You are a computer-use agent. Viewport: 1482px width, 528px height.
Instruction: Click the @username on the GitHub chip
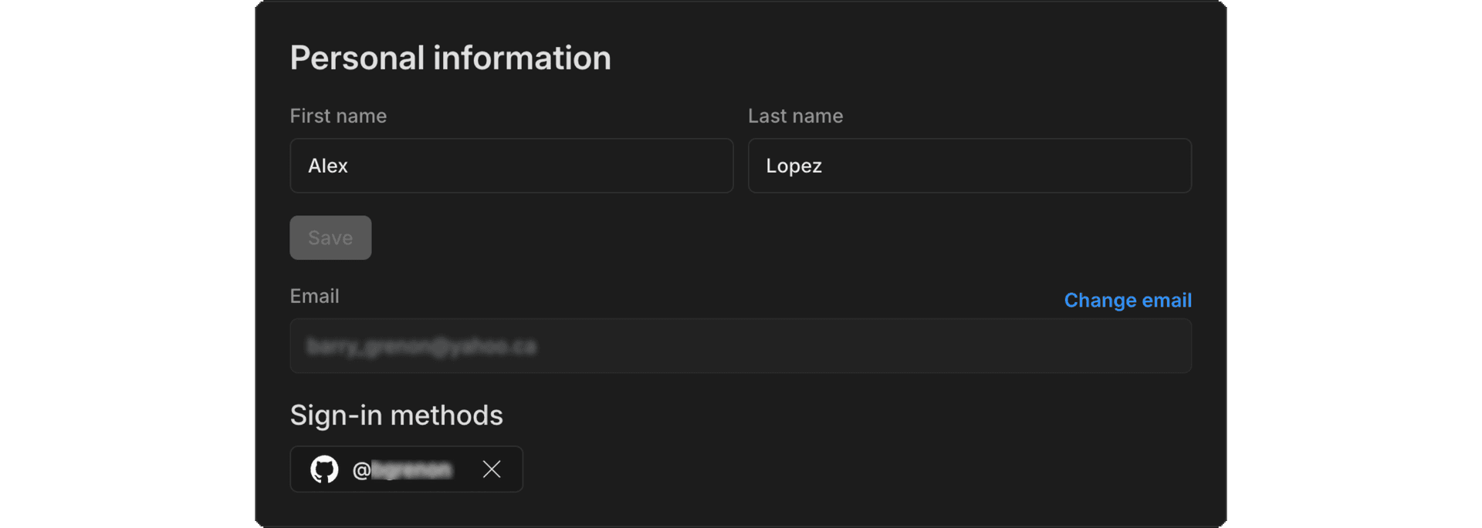coord(403,469)
